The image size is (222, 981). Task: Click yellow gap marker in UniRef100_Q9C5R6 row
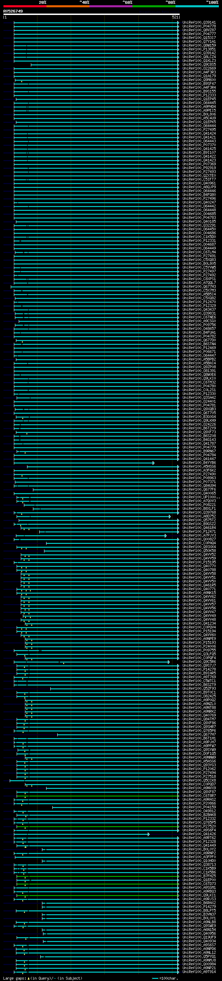pyautogui.click(x=63, y=663)
